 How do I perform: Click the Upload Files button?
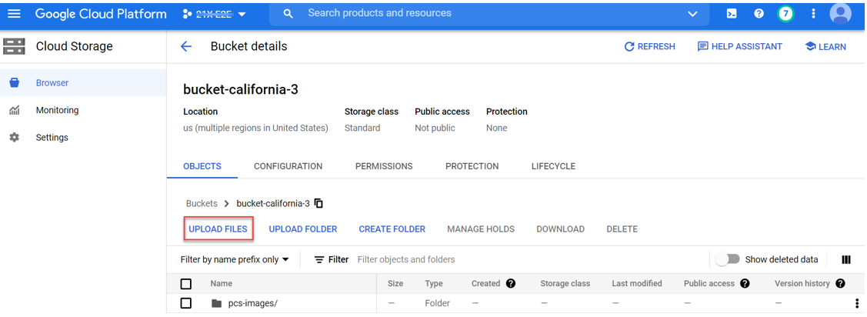218,229
